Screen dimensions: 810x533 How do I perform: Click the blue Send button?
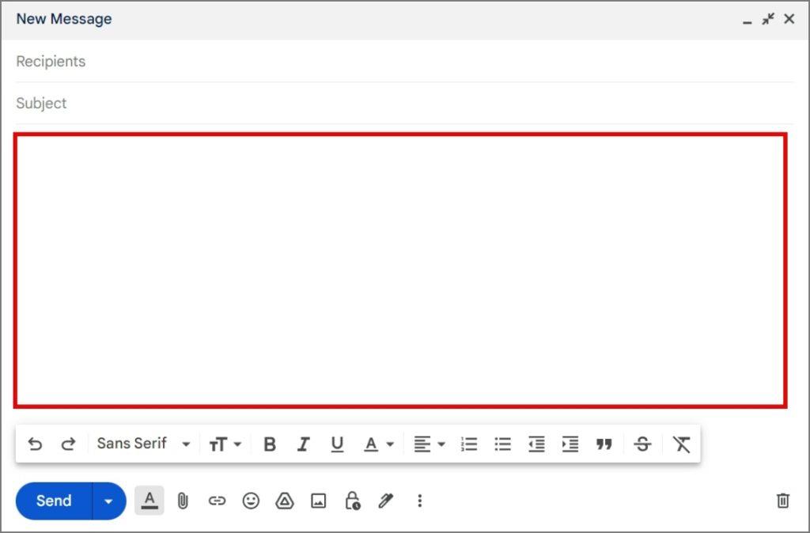pos(54,501)
